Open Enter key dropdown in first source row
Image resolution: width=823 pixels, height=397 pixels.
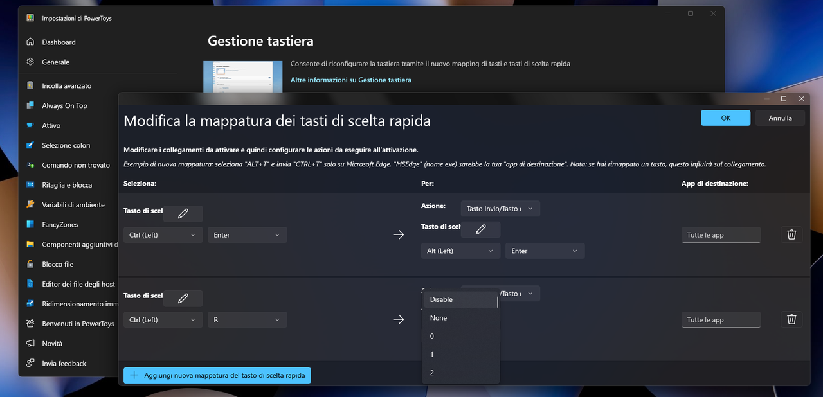[248, 235]
